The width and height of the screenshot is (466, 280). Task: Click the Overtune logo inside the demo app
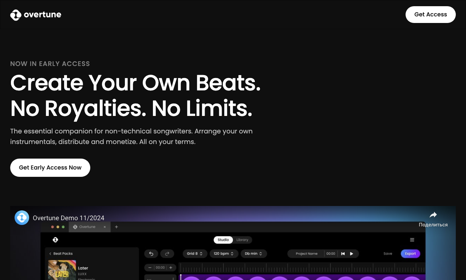(55, 240)
